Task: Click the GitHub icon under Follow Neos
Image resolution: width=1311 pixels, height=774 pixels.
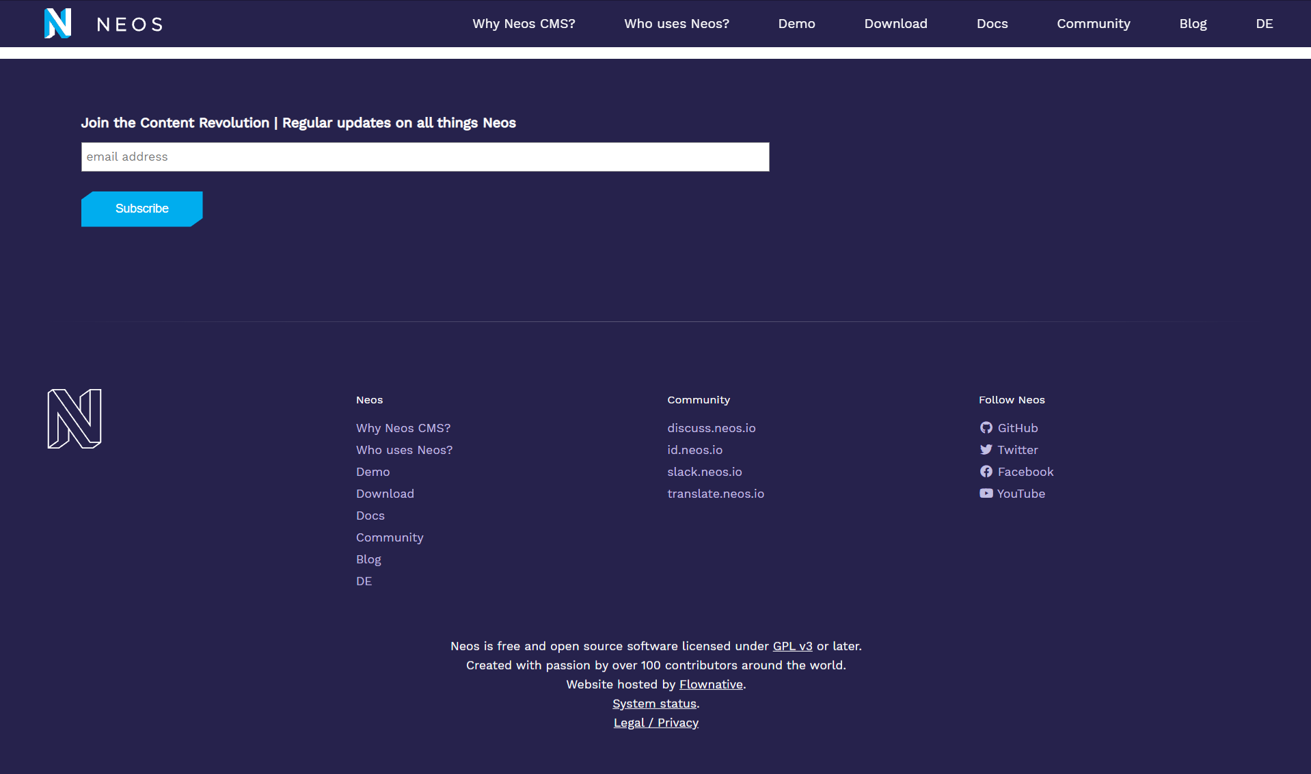Action: [986, 427]
